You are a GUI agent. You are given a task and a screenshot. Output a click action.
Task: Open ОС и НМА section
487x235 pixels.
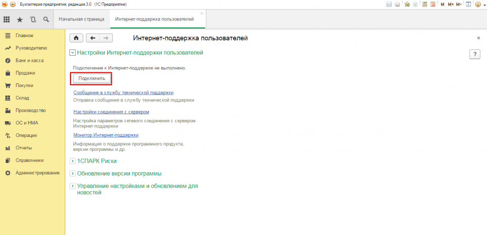(x=33, y=123)
